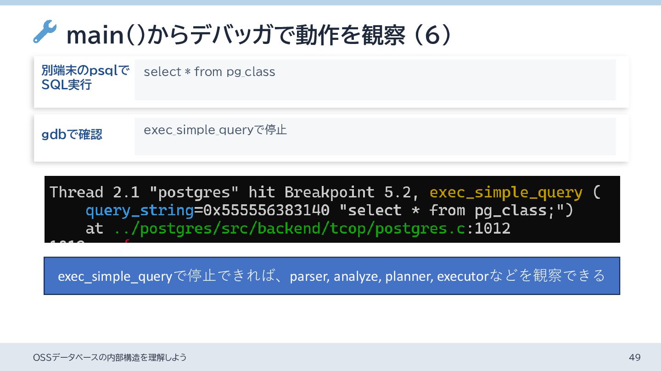Select the slide title about observing from main()
This screenshot has width=661, height=371.
259,36
